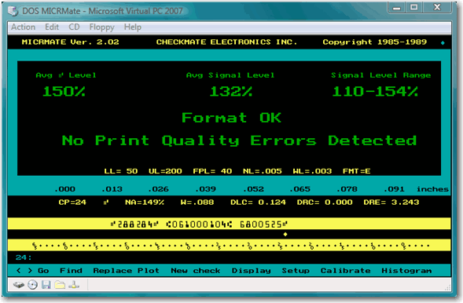The width and height of the screenshot is (463, 303).
Task: Click No Print Quality Errors Detected text
Action: pyautogui.click(x=239, y=141)
